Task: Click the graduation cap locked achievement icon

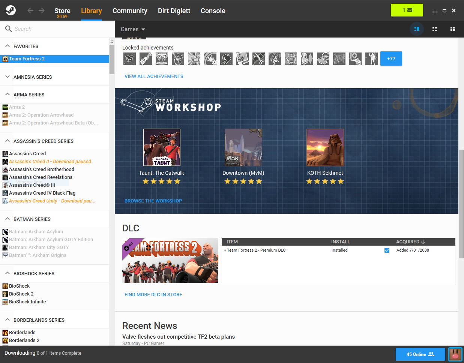Action: point(129,58)
